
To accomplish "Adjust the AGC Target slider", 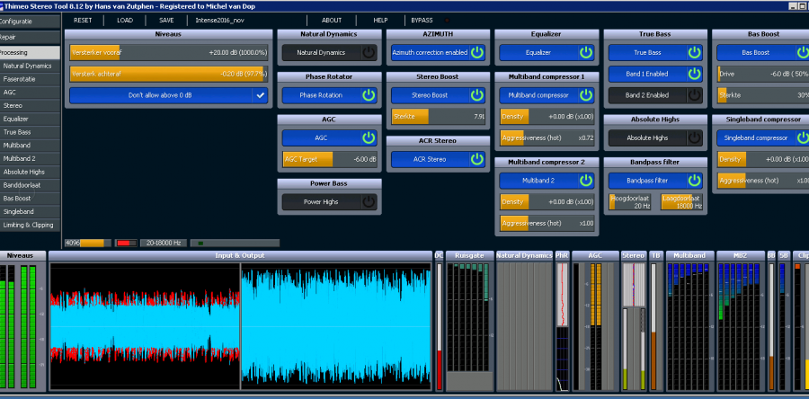I will (330, 159).
